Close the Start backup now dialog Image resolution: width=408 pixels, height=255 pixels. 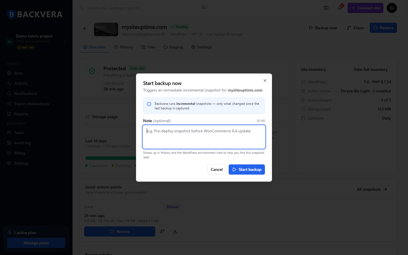point(265,80)
